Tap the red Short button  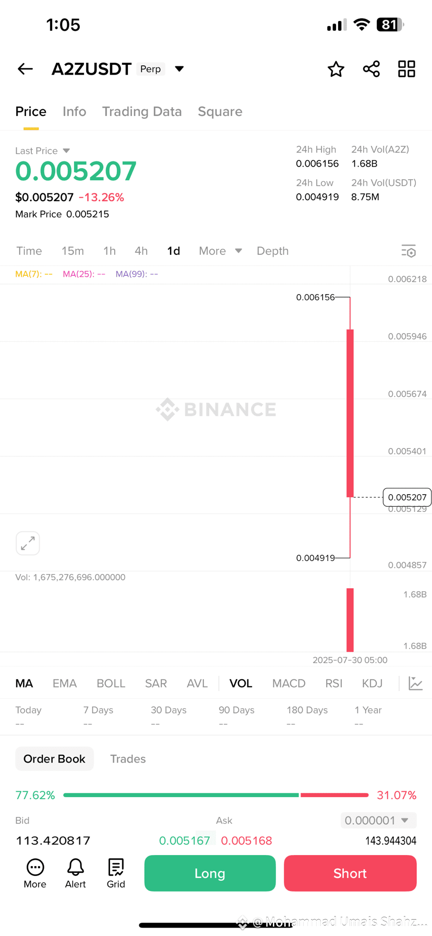pyautogui.click(x=350, y=873)
